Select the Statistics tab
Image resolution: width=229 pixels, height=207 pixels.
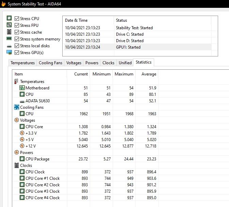tap(144, 62)
